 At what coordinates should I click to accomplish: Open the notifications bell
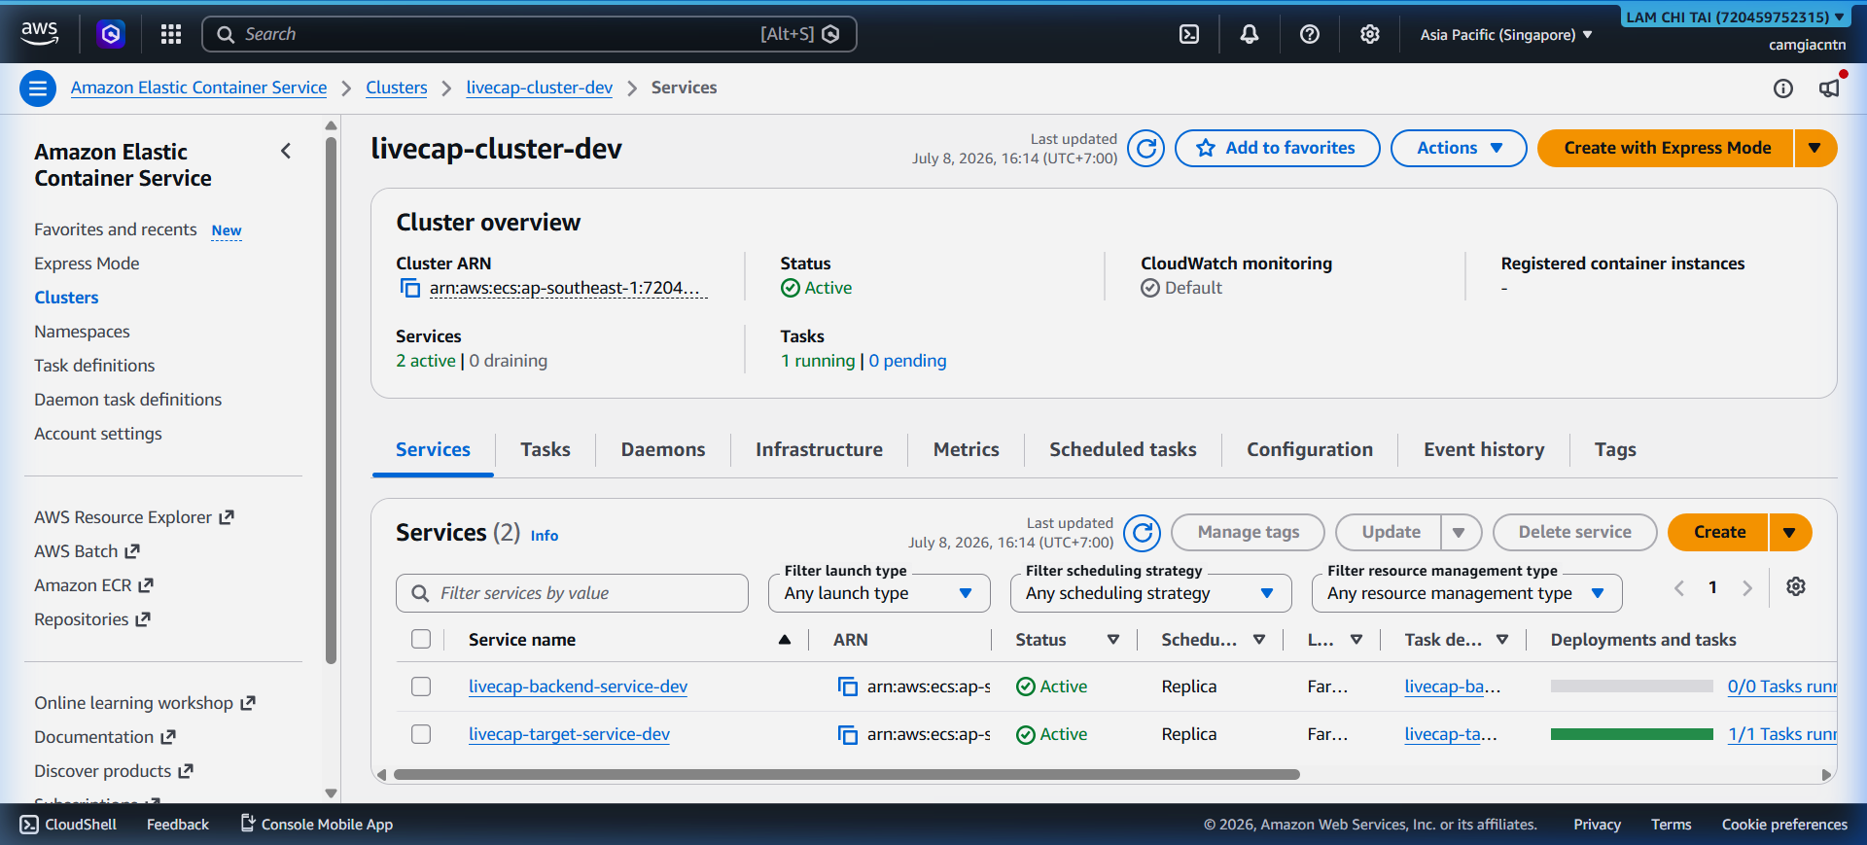click(1250, 34)
